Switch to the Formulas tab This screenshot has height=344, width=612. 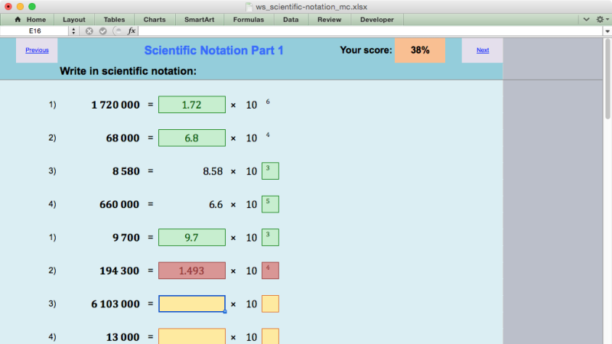248,20
